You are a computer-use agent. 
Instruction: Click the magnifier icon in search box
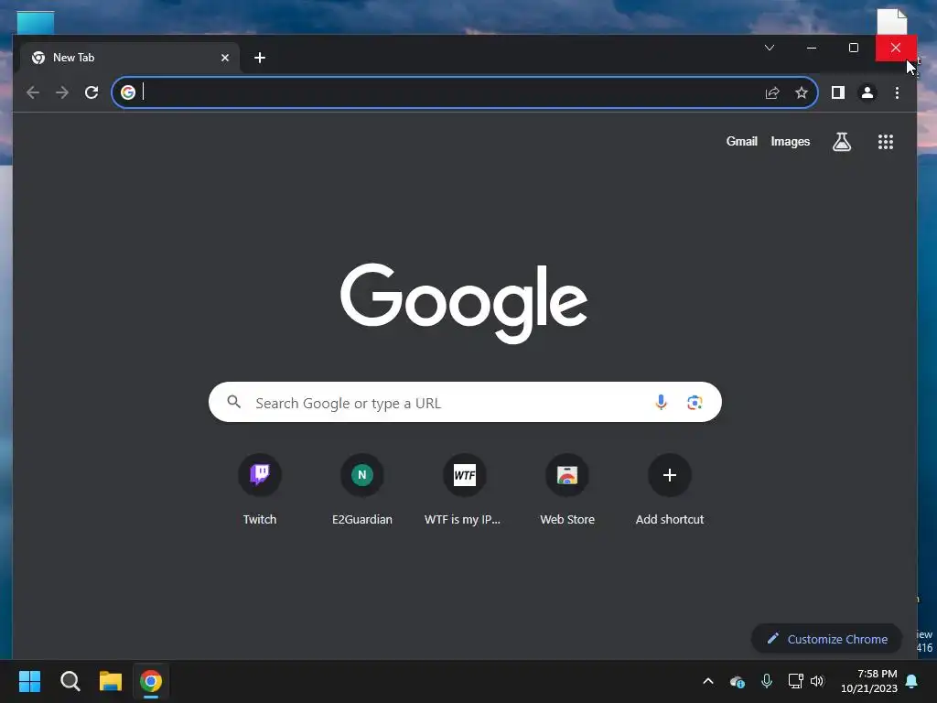click(233, 402)
